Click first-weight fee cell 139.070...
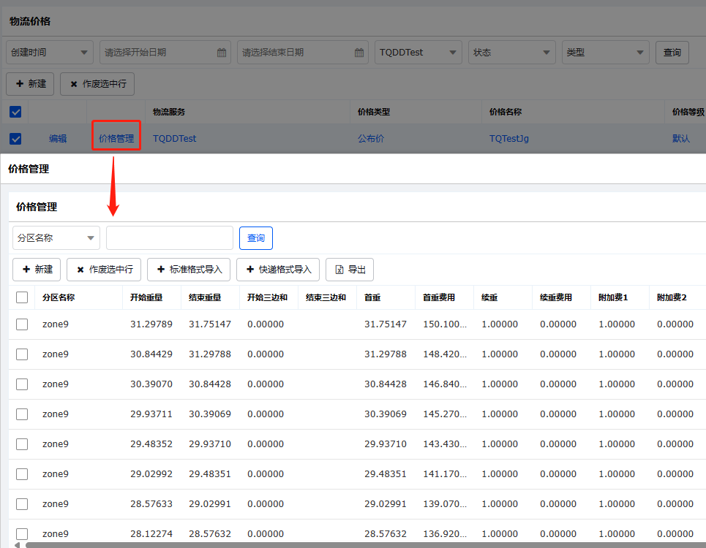Screen dimensions: 706x548 pos(445,504)
